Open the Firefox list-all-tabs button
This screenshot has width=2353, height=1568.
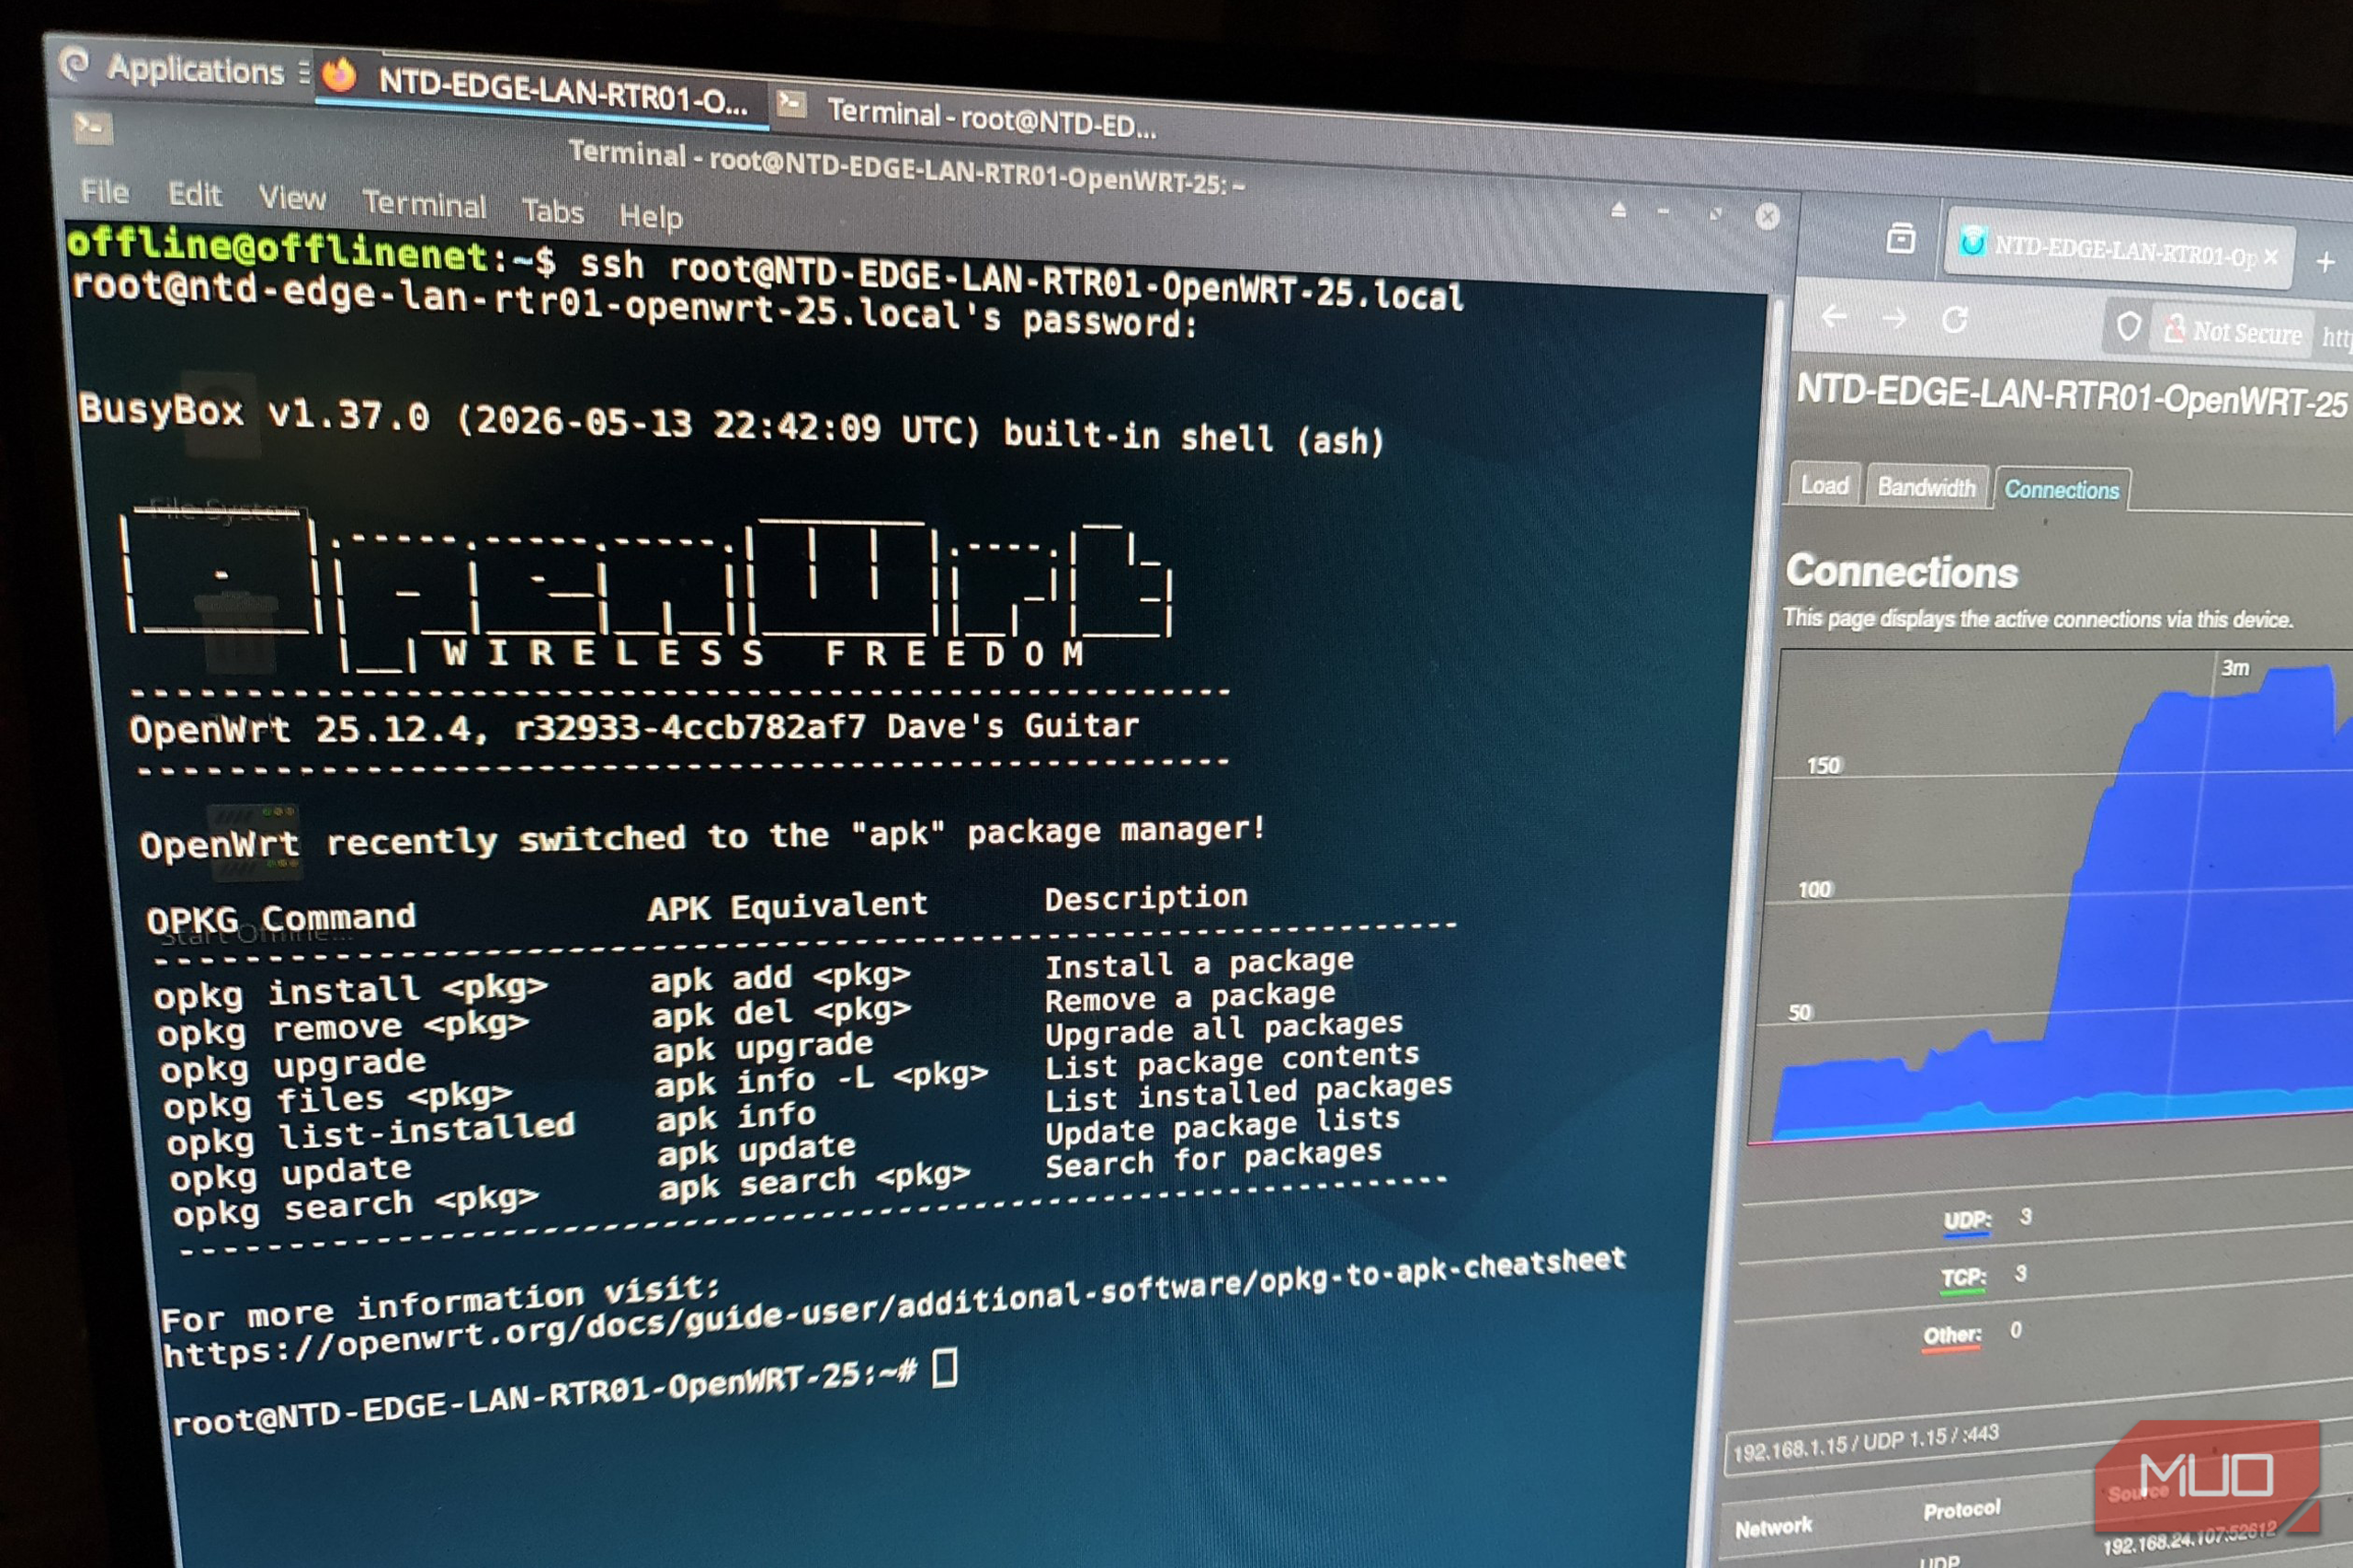click(x=1901, y=239)
